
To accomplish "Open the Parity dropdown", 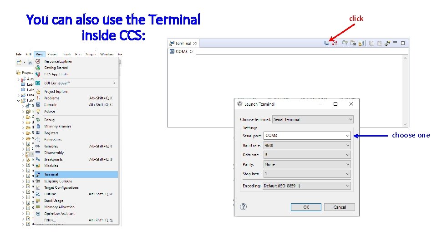I will click(307, 164).
